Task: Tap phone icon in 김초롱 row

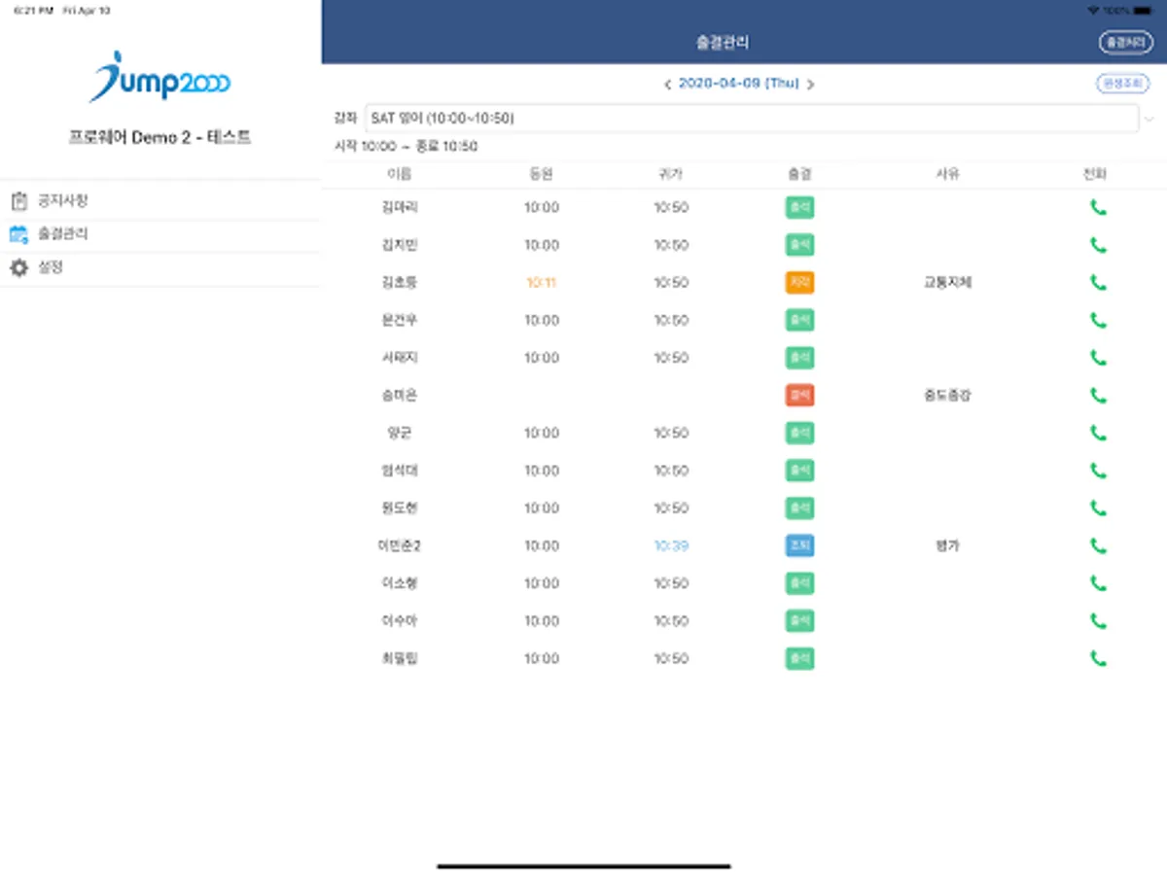Action: [1098, 283]
